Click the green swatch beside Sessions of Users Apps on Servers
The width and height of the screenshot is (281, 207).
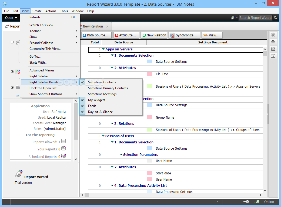tap(149, 86)
